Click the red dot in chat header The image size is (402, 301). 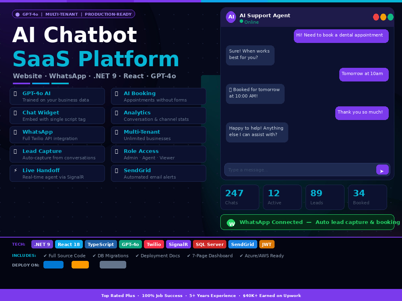376,17
